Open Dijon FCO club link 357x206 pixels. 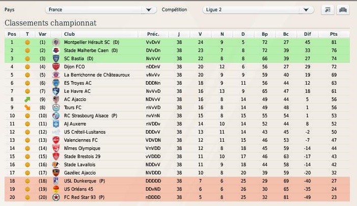click(74, 67)
